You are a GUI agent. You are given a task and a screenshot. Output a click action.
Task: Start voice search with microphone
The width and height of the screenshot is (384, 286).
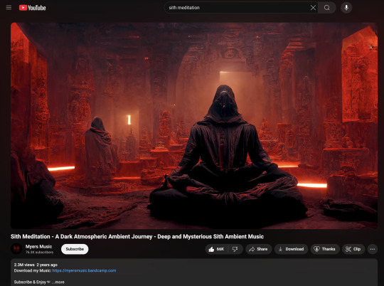pos(346,8)
